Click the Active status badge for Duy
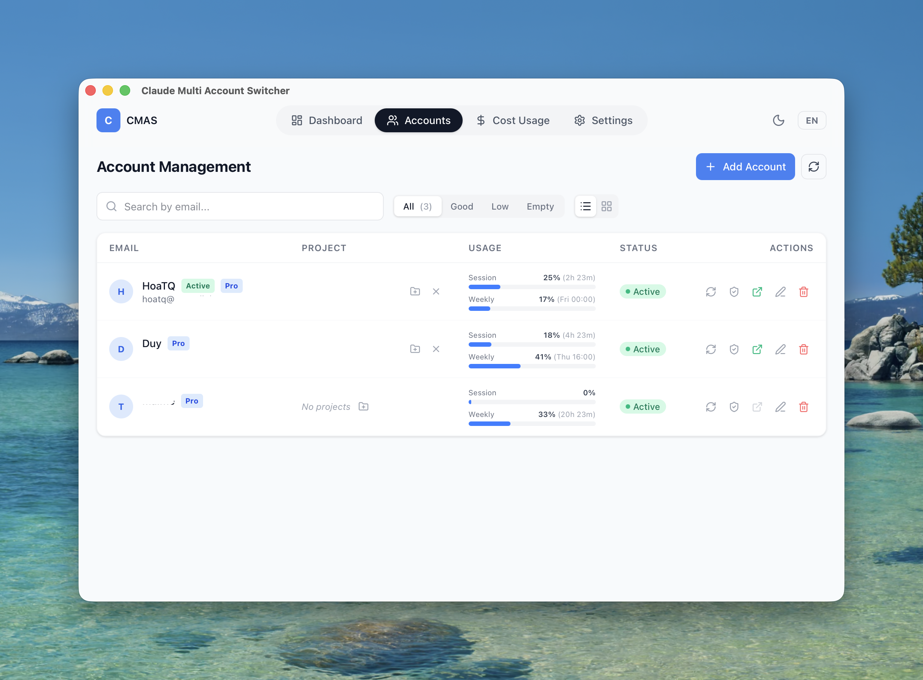Screen dimensions: 923x680 [x=643, y=349]
